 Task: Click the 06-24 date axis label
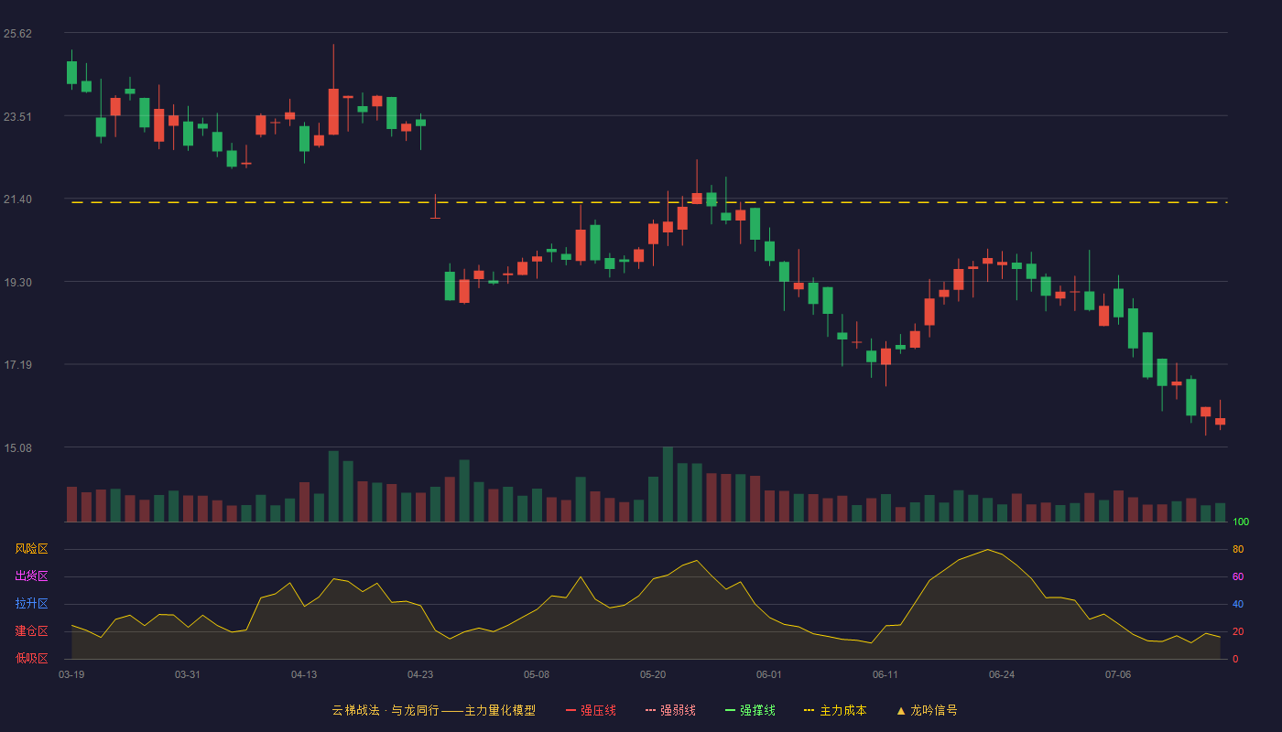tap(1002, 674)
